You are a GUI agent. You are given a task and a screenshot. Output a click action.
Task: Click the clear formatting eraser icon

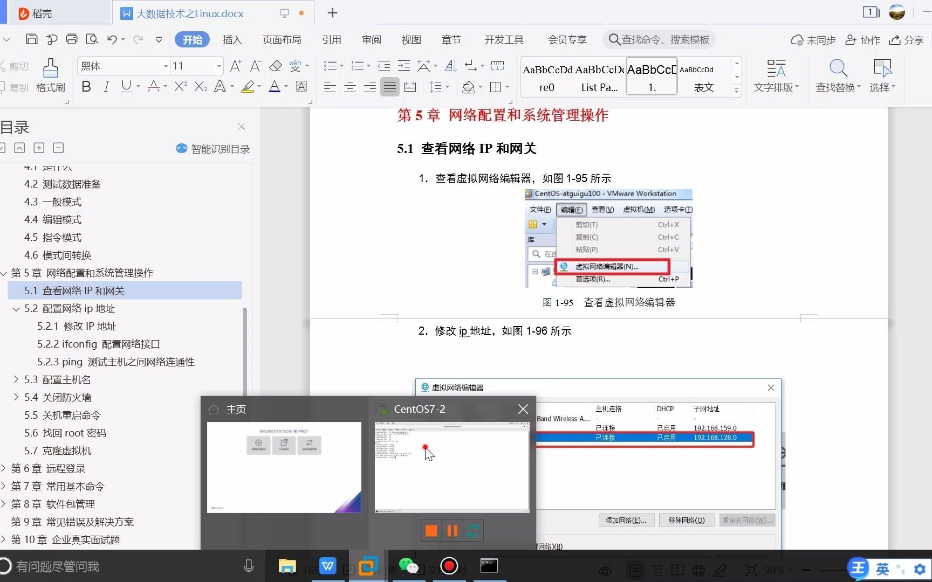click(x=276, y=66)
